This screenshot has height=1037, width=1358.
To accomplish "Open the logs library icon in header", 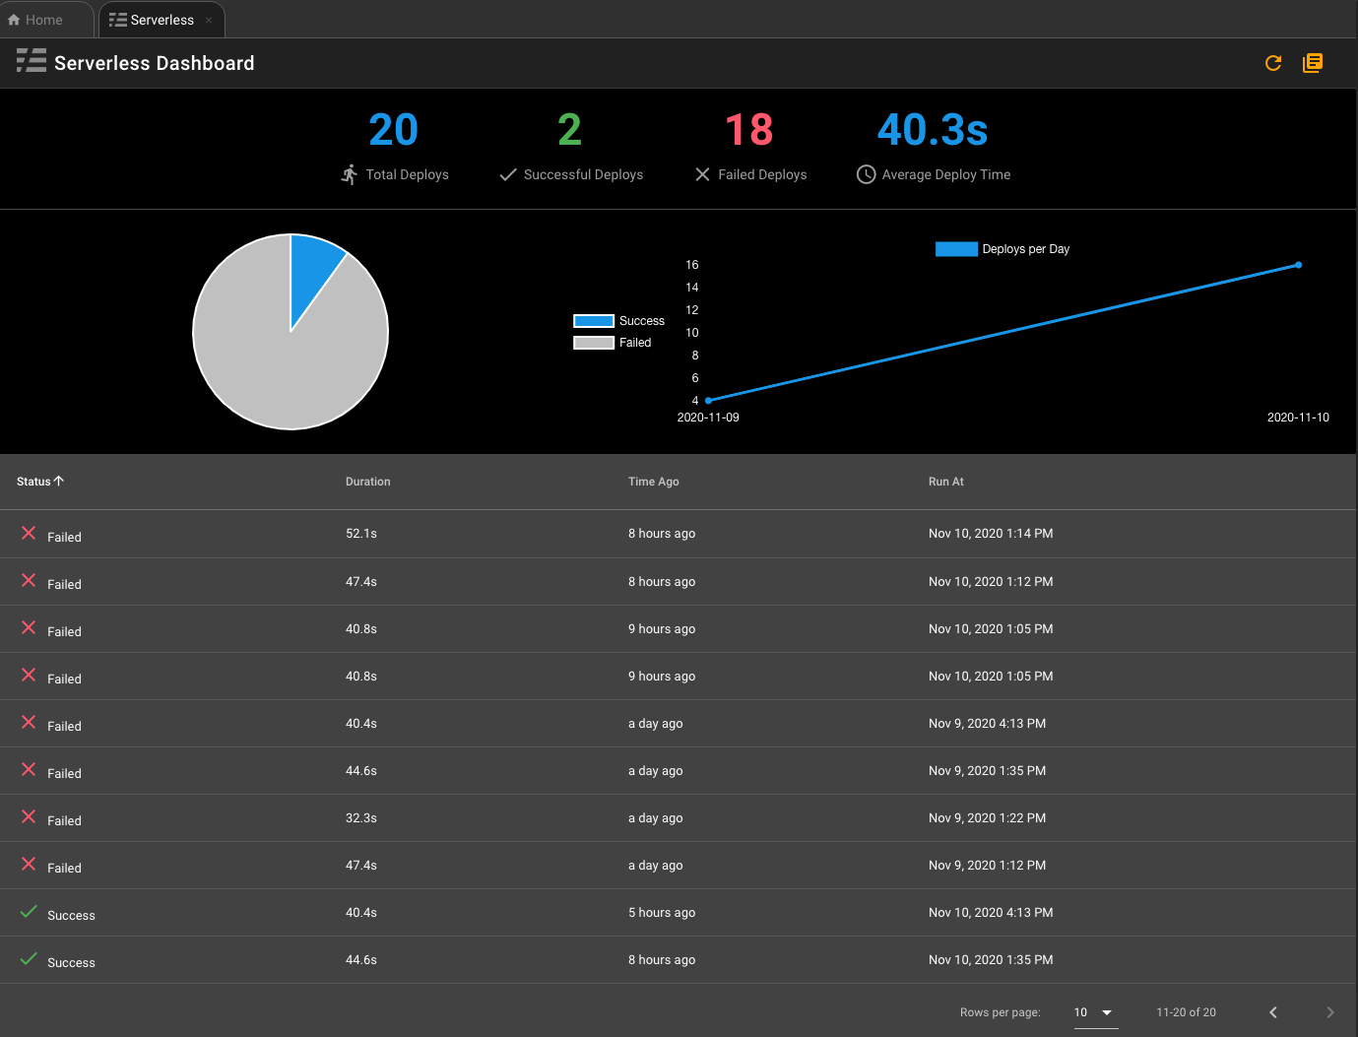I will [1313, 63].
